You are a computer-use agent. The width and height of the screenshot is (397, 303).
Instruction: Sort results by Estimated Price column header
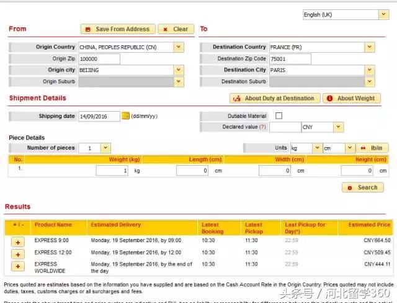(x=369, y=225)
